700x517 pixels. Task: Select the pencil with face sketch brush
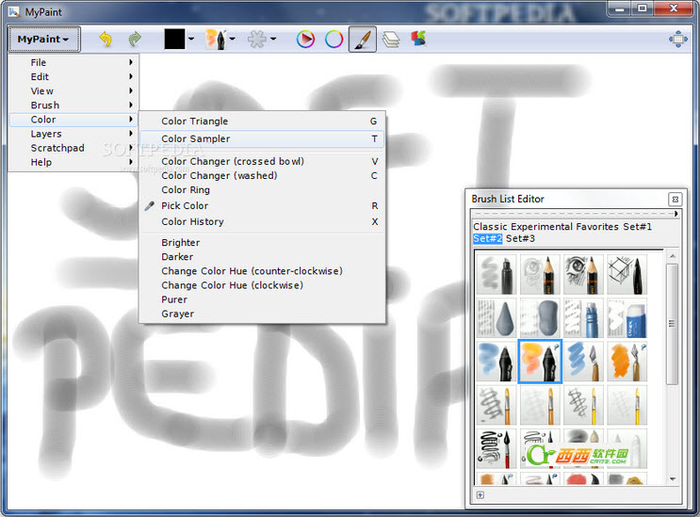click(x=540, y=274)
